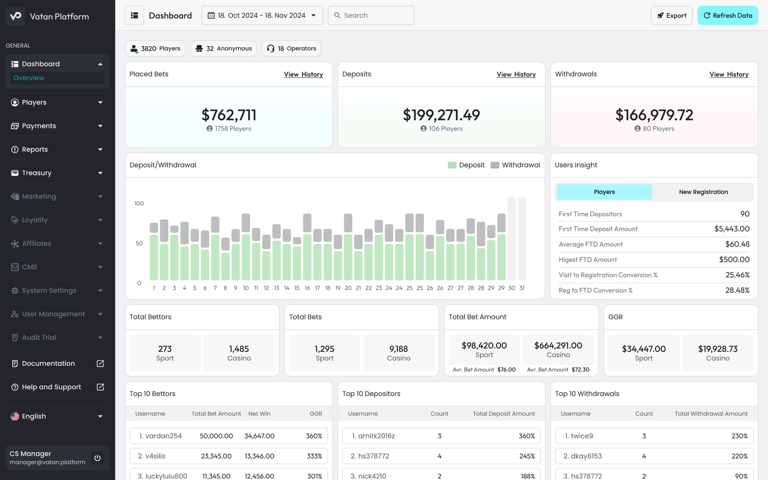The height and width of the screenshot is (480, 768).
Task: Click the Anonymous users icon
Action: 199,48
